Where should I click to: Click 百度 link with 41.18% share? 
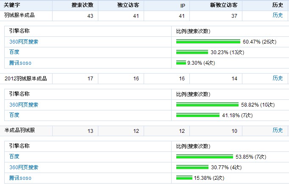click(14, 115)
